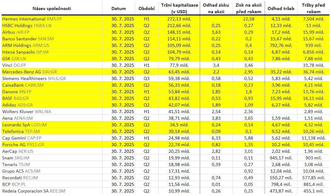Click Hermes year-ago EPS 22,58
331x196 pixels.
(248, 19)
